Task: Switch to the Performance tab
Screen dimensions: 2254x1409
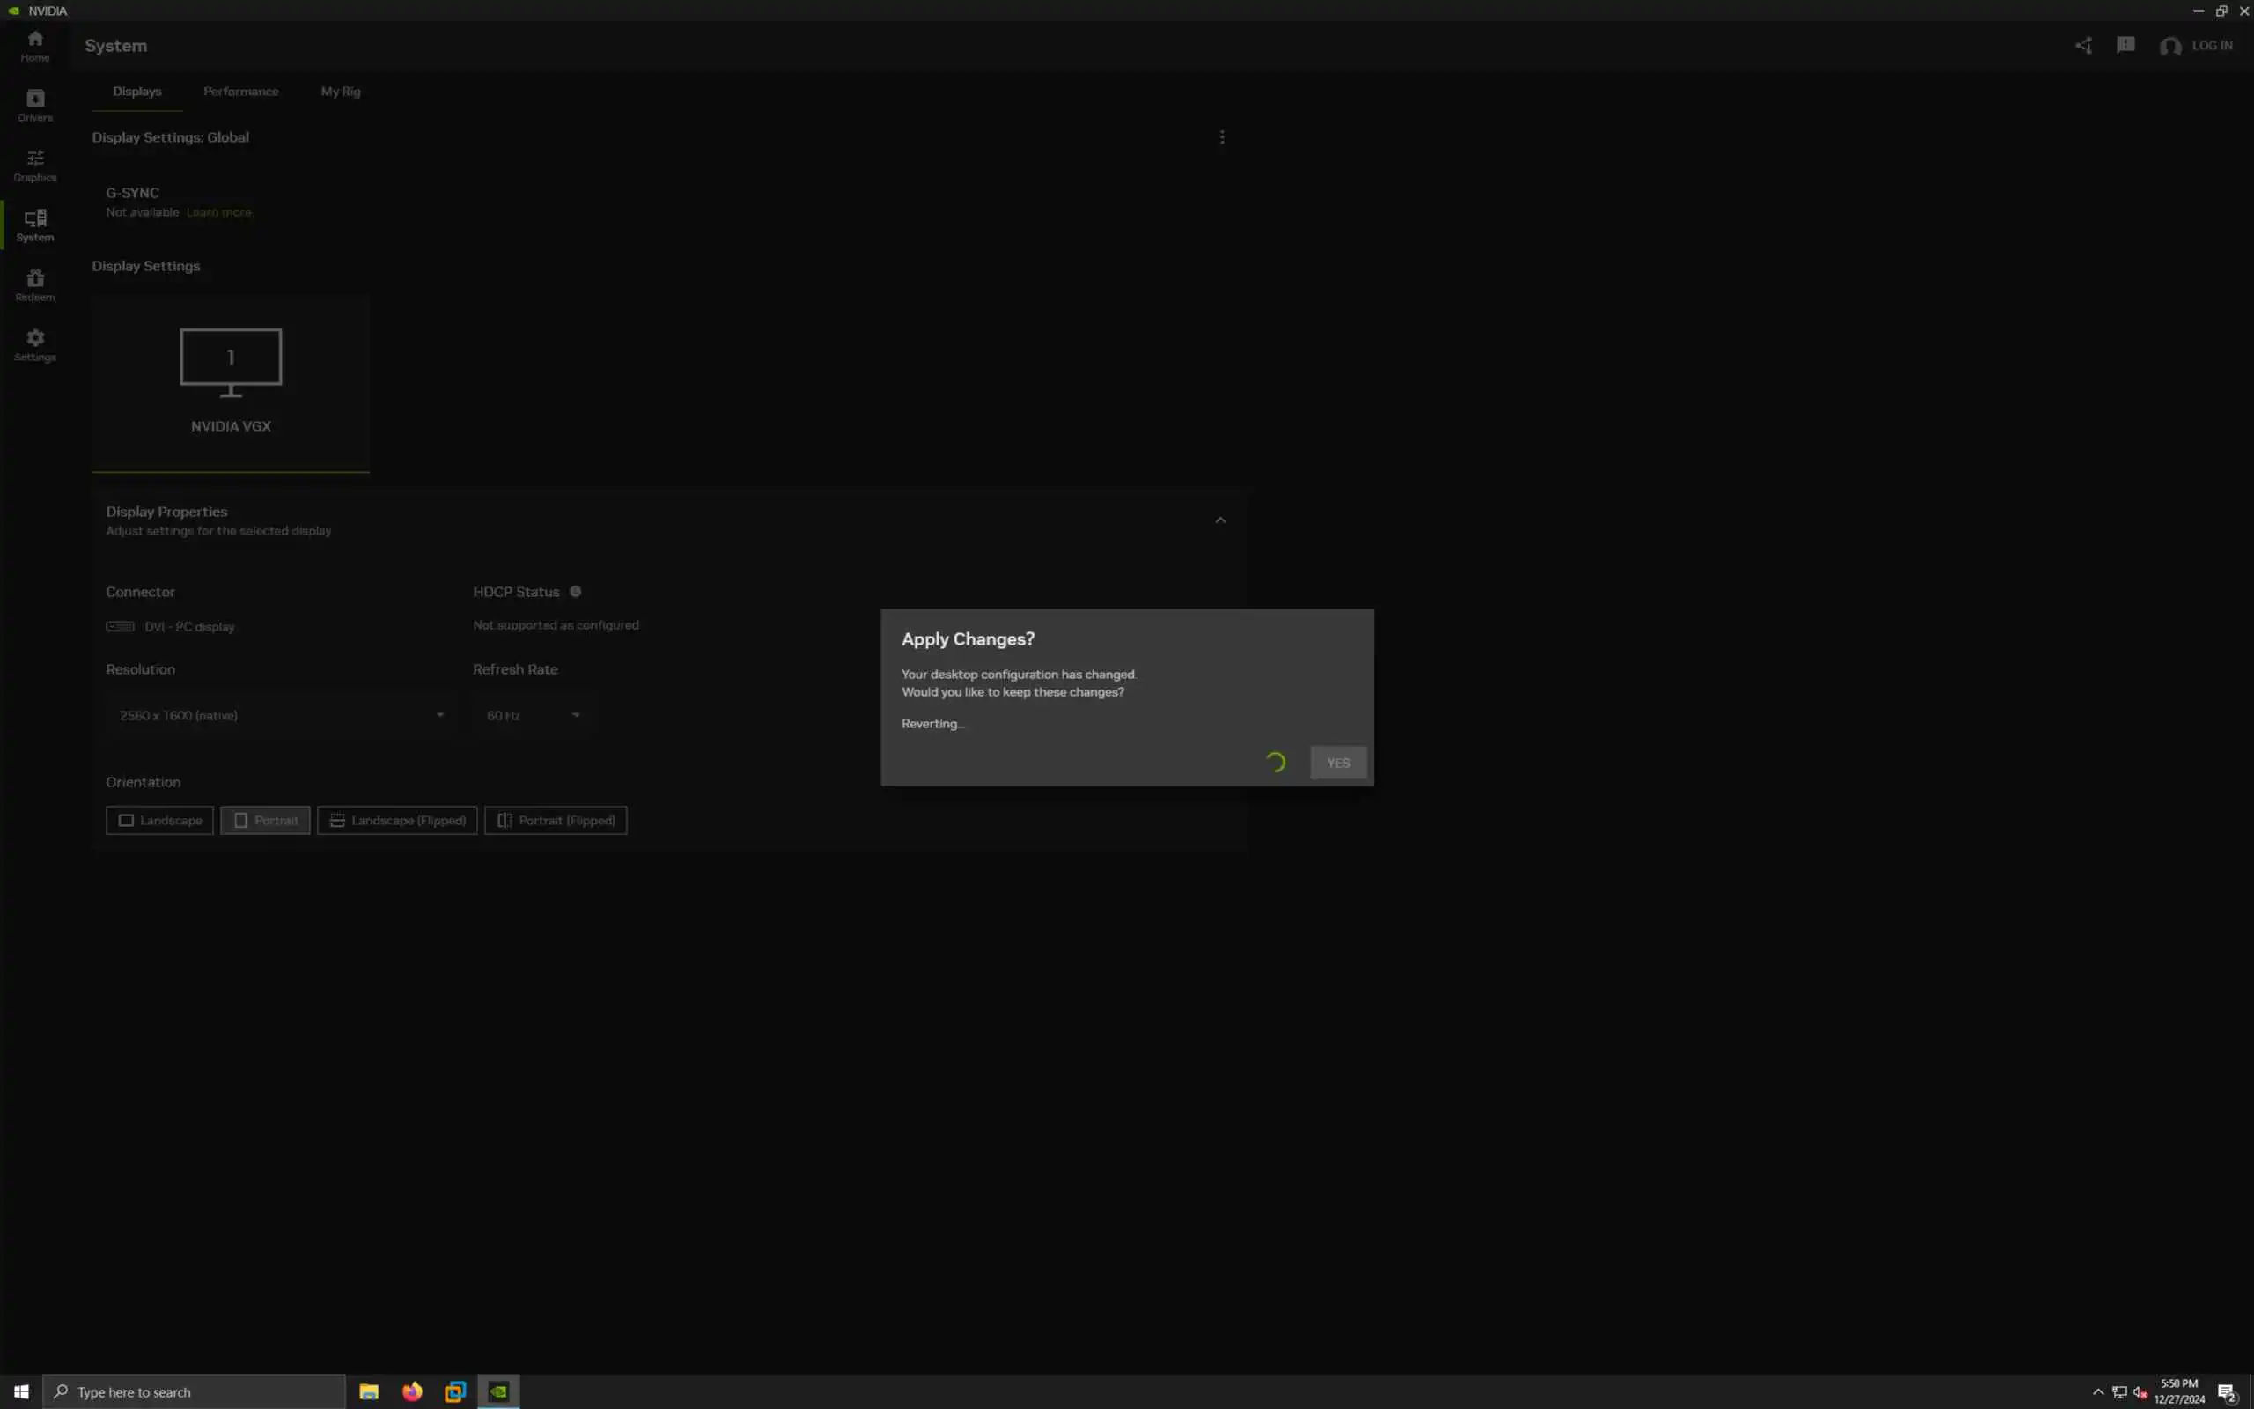Action: (240, 92)
